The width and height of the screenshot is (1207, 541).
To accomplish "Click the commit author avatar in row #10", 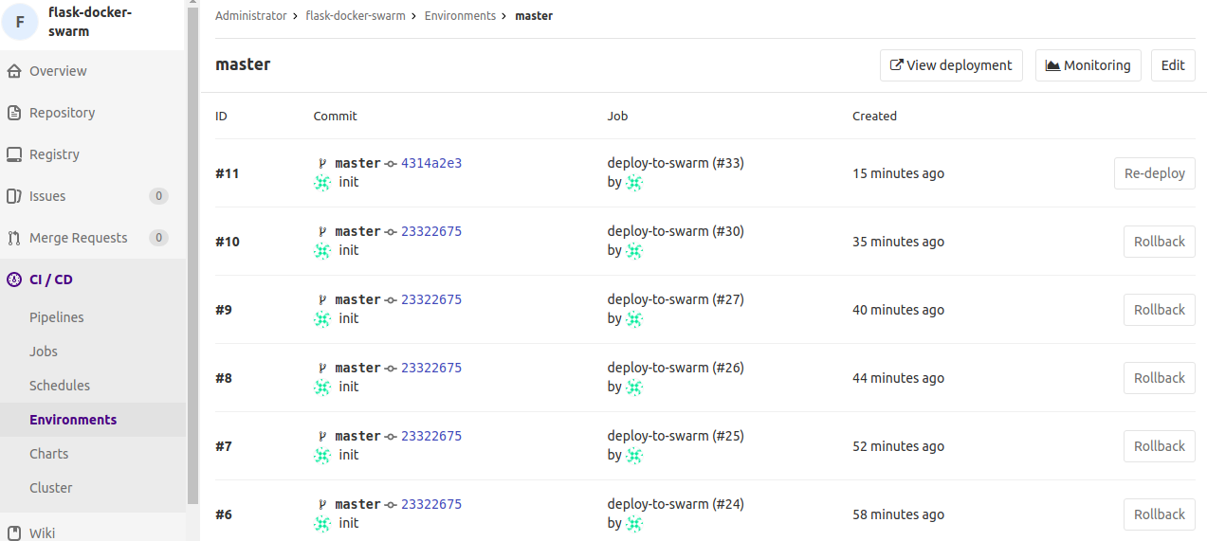I will coord(322,250).
